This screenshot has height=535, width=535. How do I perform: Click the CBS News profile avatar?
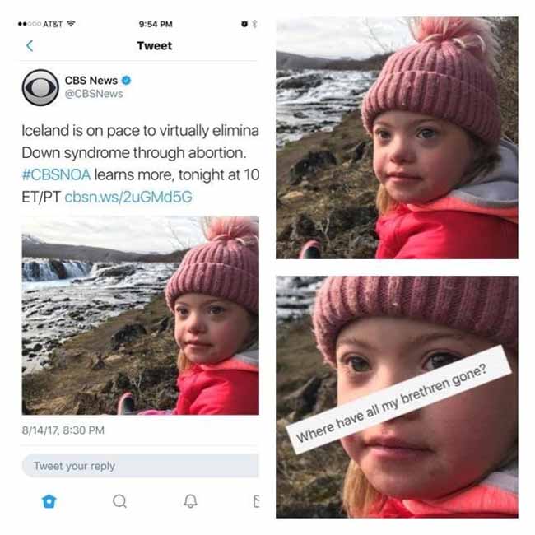click(40, 88)
